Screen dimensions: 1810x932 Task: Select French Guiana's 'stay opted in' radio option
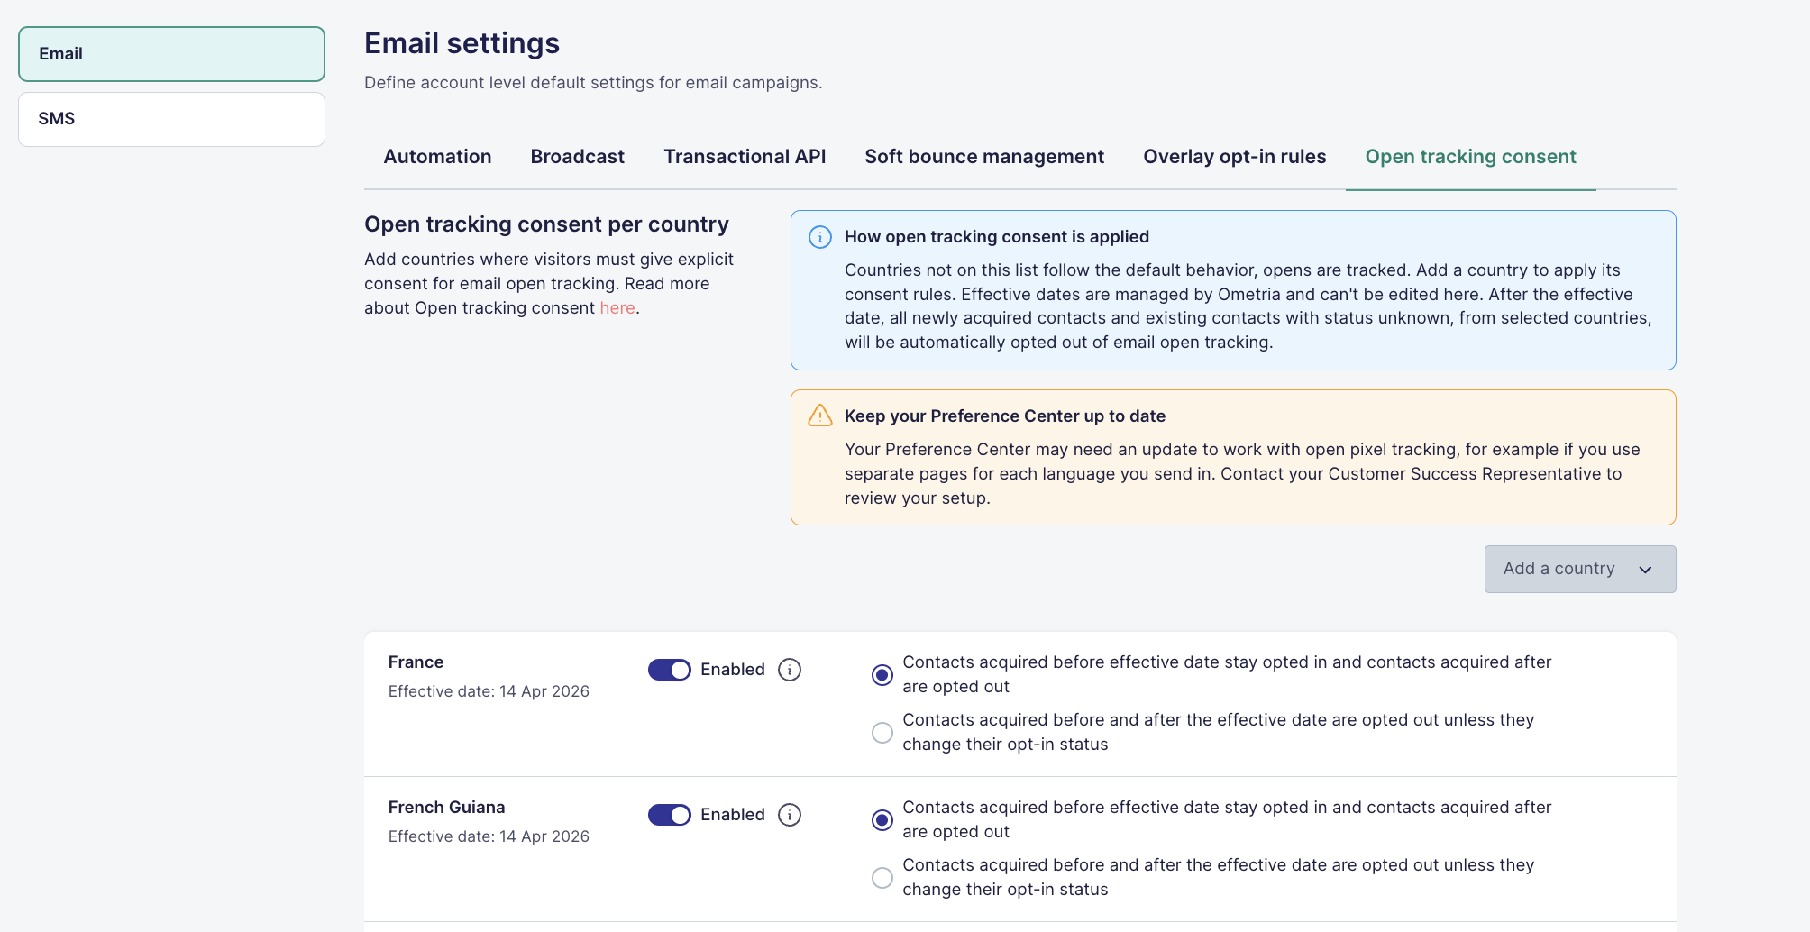coord(882,820)
